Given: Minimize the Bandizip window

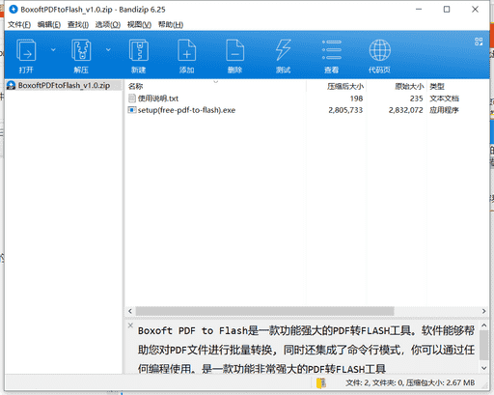Looking at the screenshot, I should point(419,10).
